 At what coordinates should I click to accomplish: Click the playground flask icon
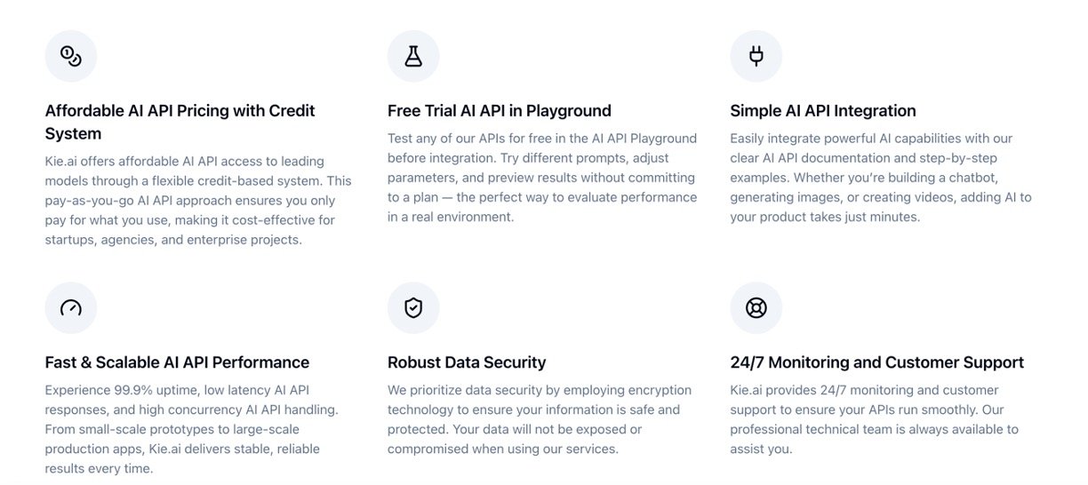click(x=413, y=56)
